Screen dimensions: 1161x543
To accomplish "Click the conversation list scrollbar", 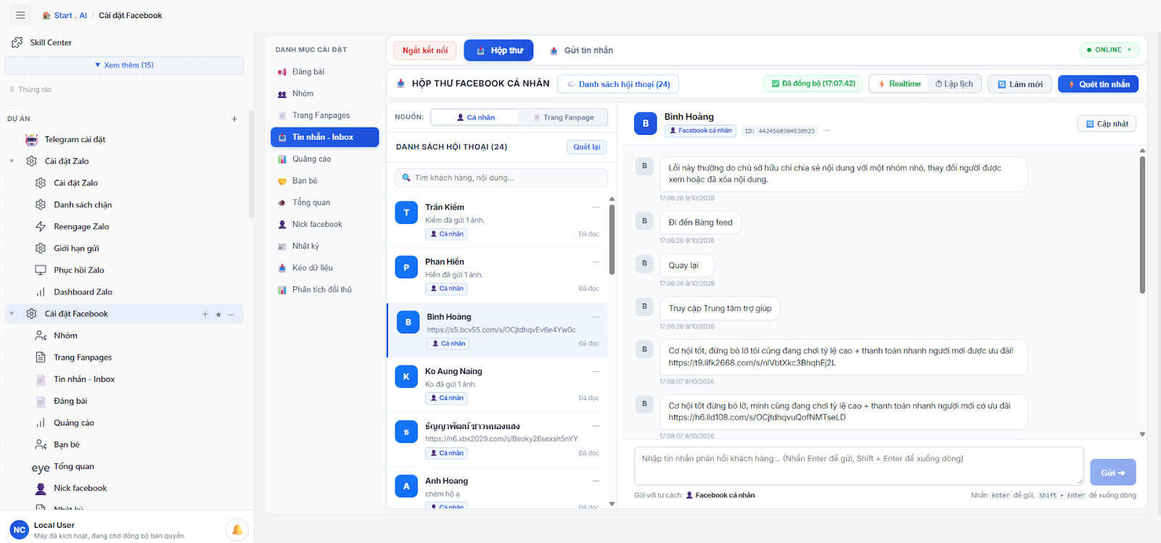I will point(612,239).
